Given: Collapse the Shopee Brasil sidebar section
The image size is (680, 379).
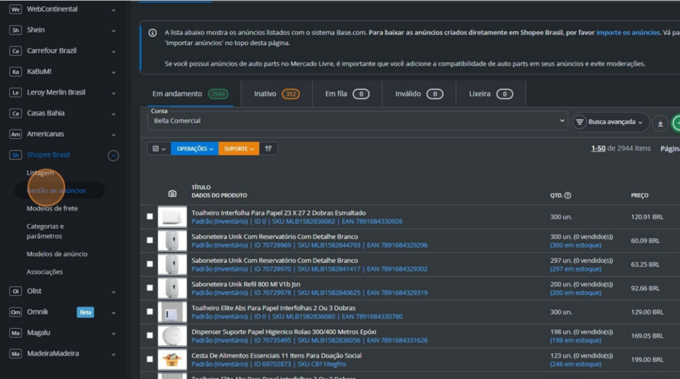Looking at the screenshot, I should (114, 155).
